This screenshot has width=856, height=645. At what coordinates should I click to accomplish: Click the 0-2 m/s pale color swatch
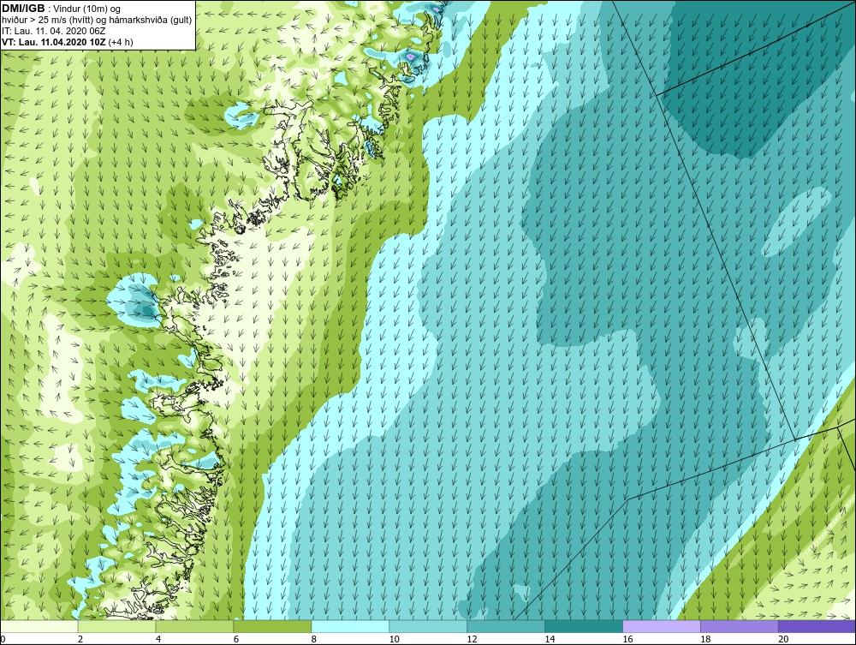pos(39,626)
